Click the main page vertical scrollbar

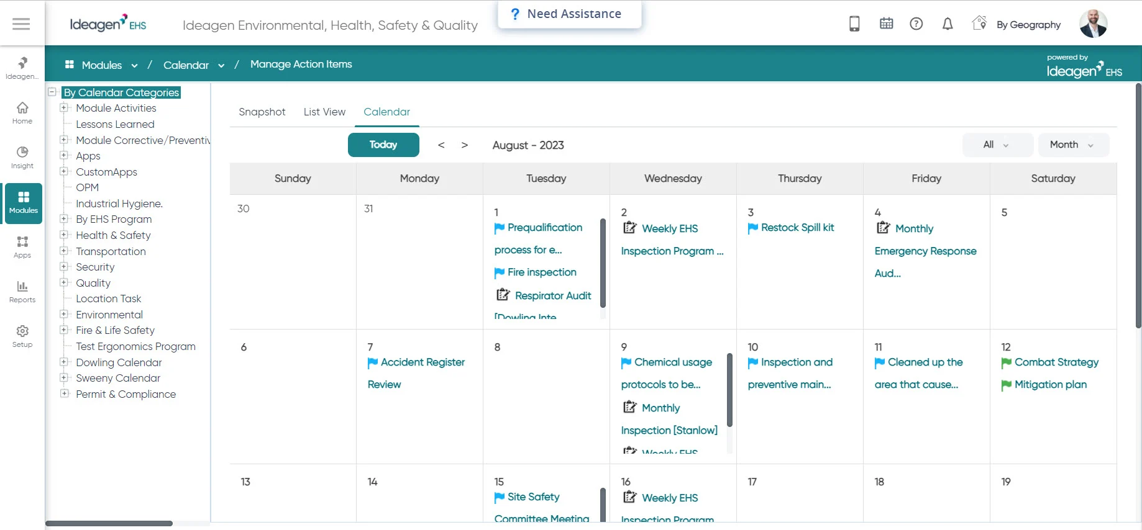tap(1138, 205)
